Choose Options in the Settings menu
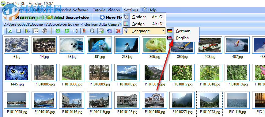The width and height of the screenshot is (265, 117). click(x=144, y=17)
